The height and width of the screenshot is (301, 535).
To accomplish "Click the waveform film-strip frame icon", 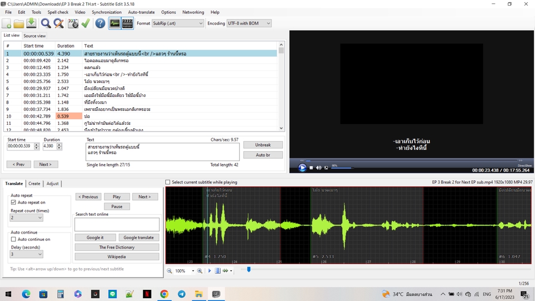I will pyautogui.click(x=217, y=271).
